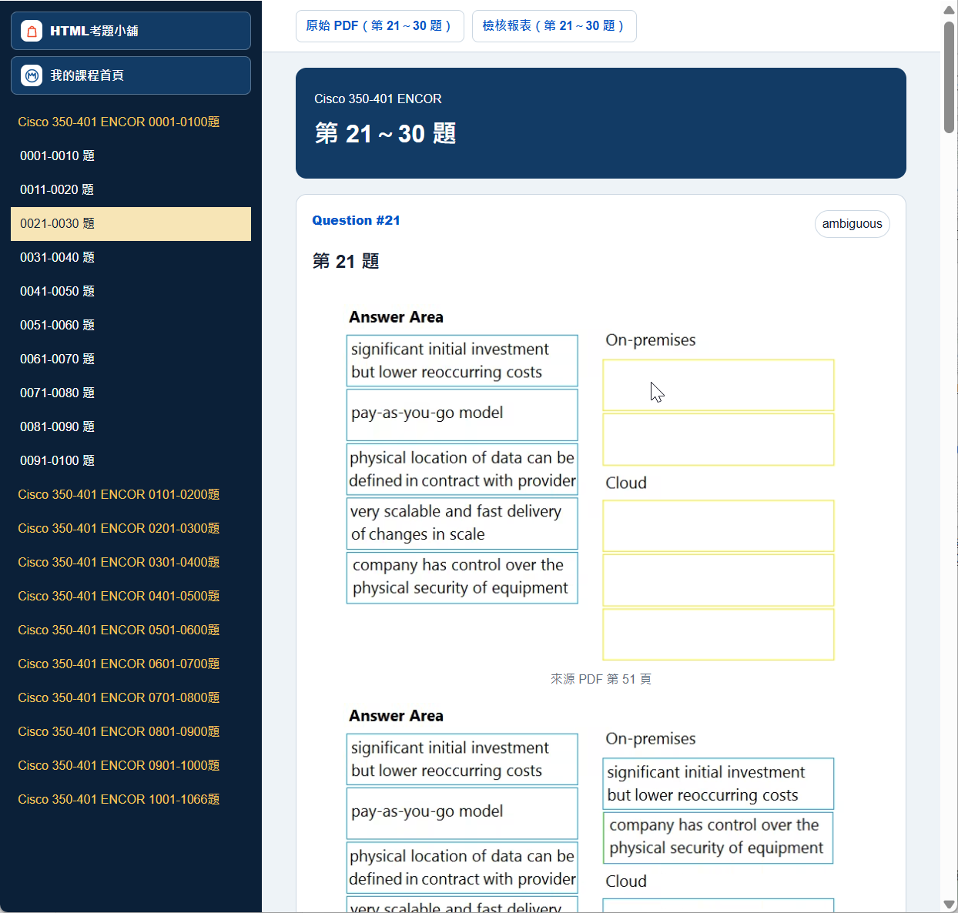Click the 我的課程首頁 round icon
The image size is (958, 913).
click(32, 75)
